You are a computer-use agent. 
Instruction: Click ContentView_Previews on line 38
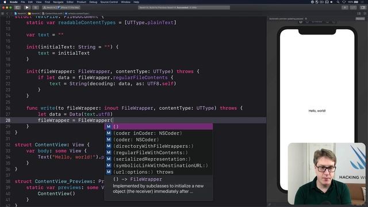(x=64, y=182)
